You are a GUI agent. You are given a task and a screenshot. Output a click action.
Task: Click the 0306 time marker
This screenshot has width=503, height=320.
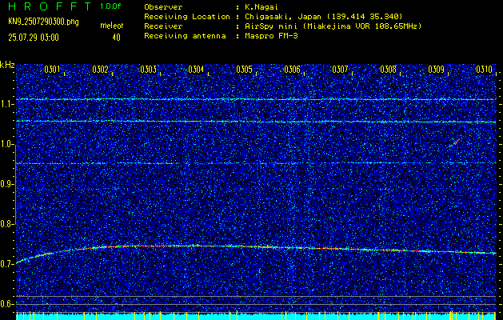click(x=292, y=70)
